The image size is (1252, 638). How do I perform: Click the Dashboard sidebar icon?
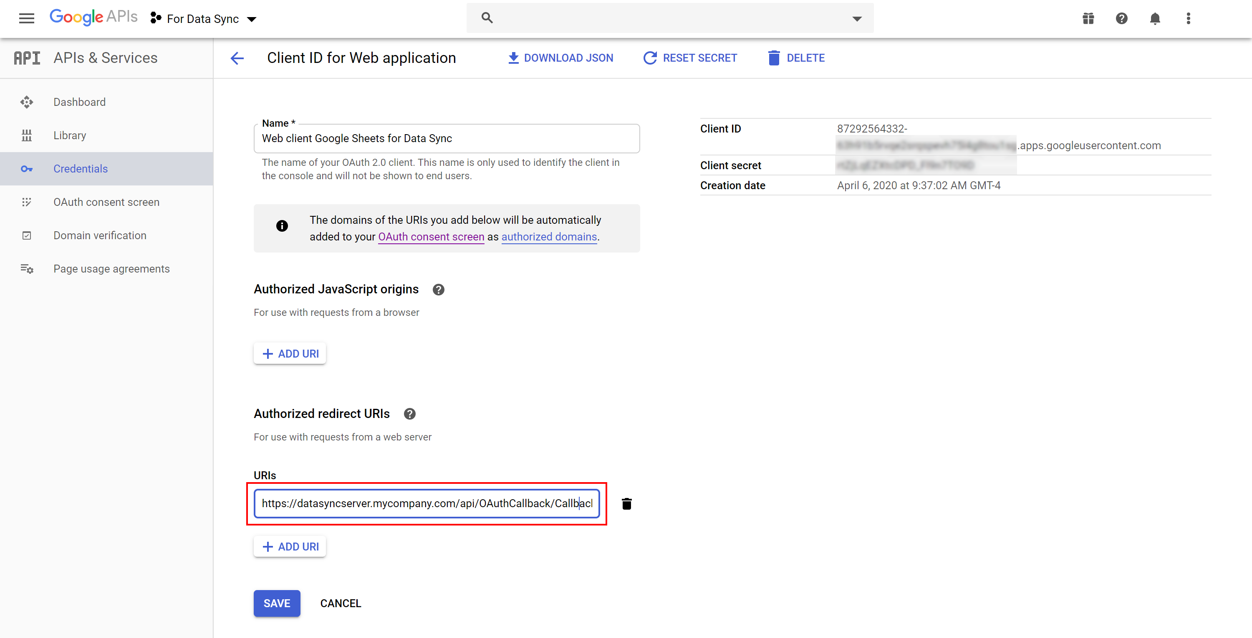27,102
